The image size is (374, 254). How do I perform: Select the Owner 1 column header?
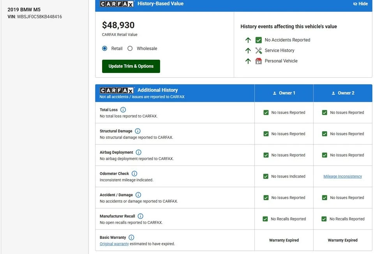click(x=284, y=93)
